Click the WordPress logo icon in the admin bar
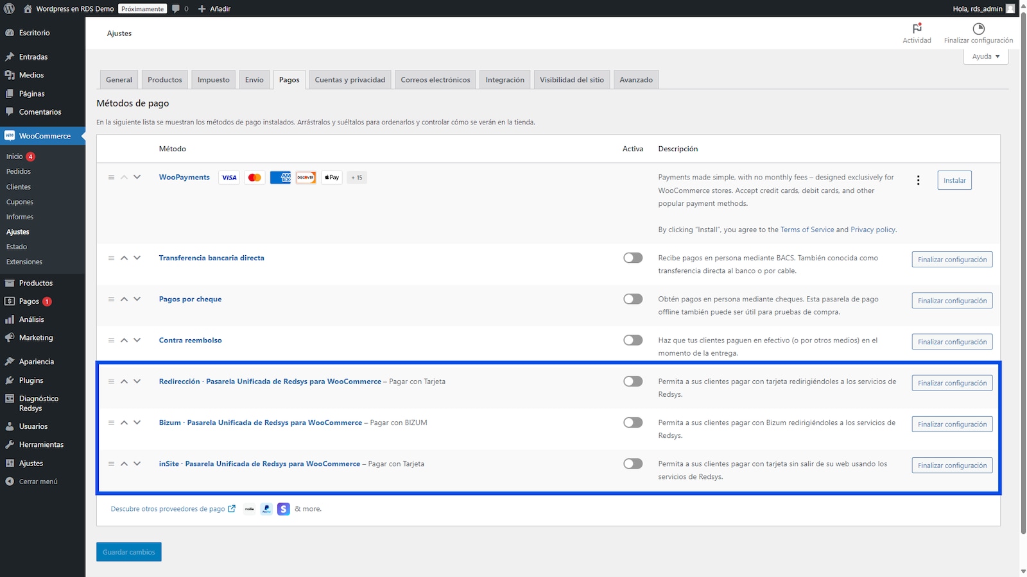The image size is (1027, 577). coord(9,8)
